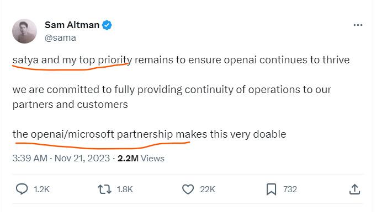Click the reply speech bubble icon

(22, 189)
